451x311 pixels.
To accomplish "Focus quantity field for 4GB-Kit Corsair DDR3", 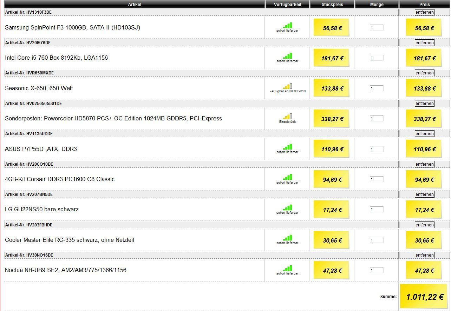I will 377,179.
